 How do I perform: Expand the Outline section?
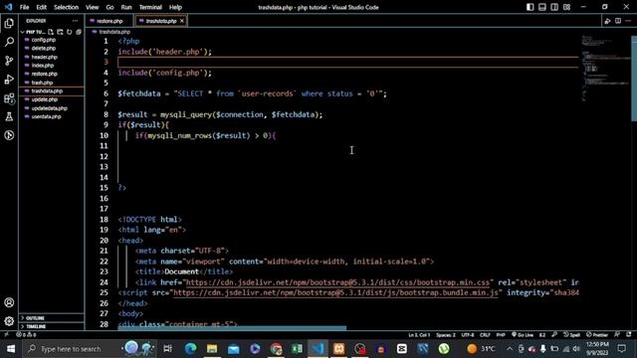point(52,318)
